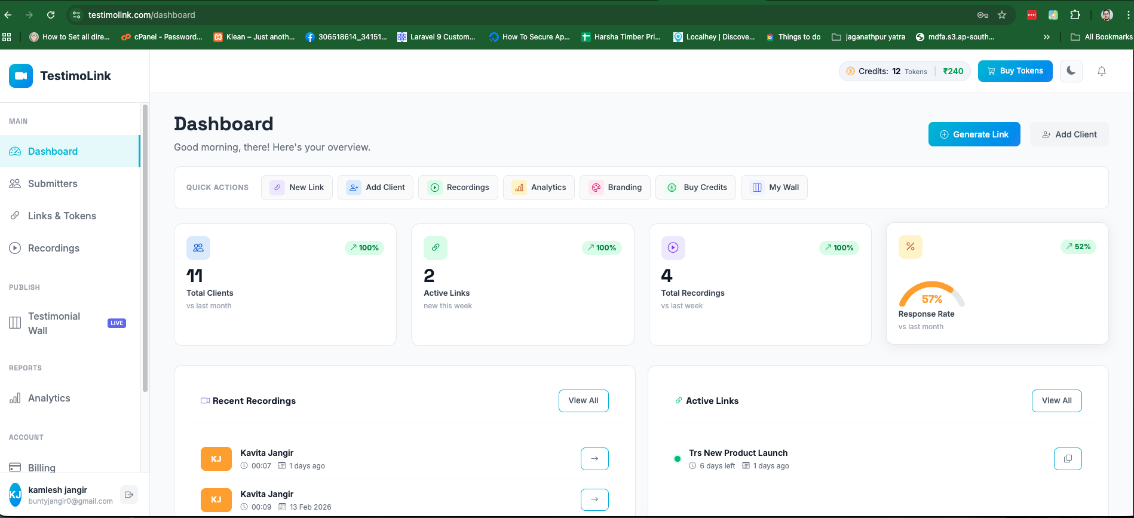1134x518 pixels.
Task: Open Links & Tokens sidebar item
Action: pos(69,216)
